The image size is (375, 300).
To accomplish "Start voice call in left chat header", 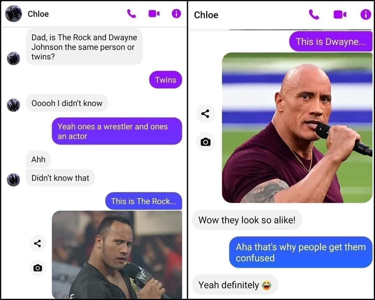I will point(131,14).
